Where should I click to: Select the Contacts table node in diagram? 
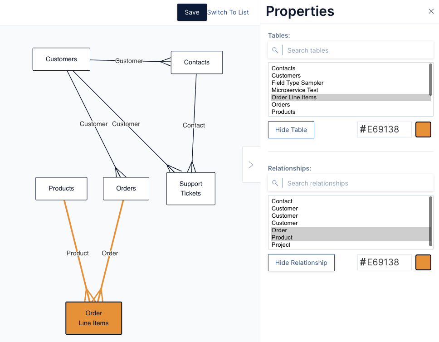[x=196, y=63]
